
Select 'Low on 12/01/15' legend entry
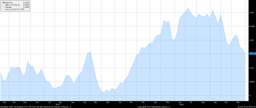point(12,9)
